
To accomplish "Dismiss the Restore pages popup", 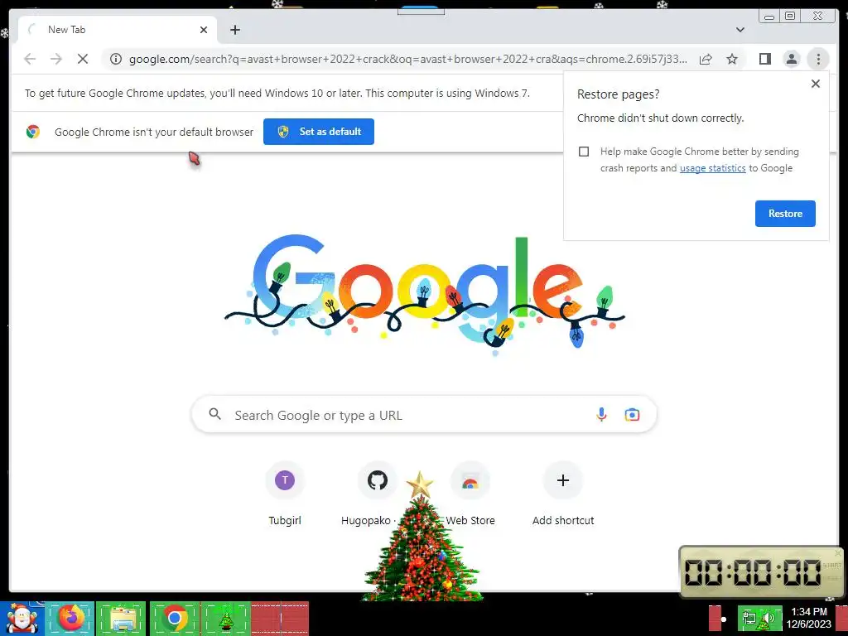I will [816, 84].
